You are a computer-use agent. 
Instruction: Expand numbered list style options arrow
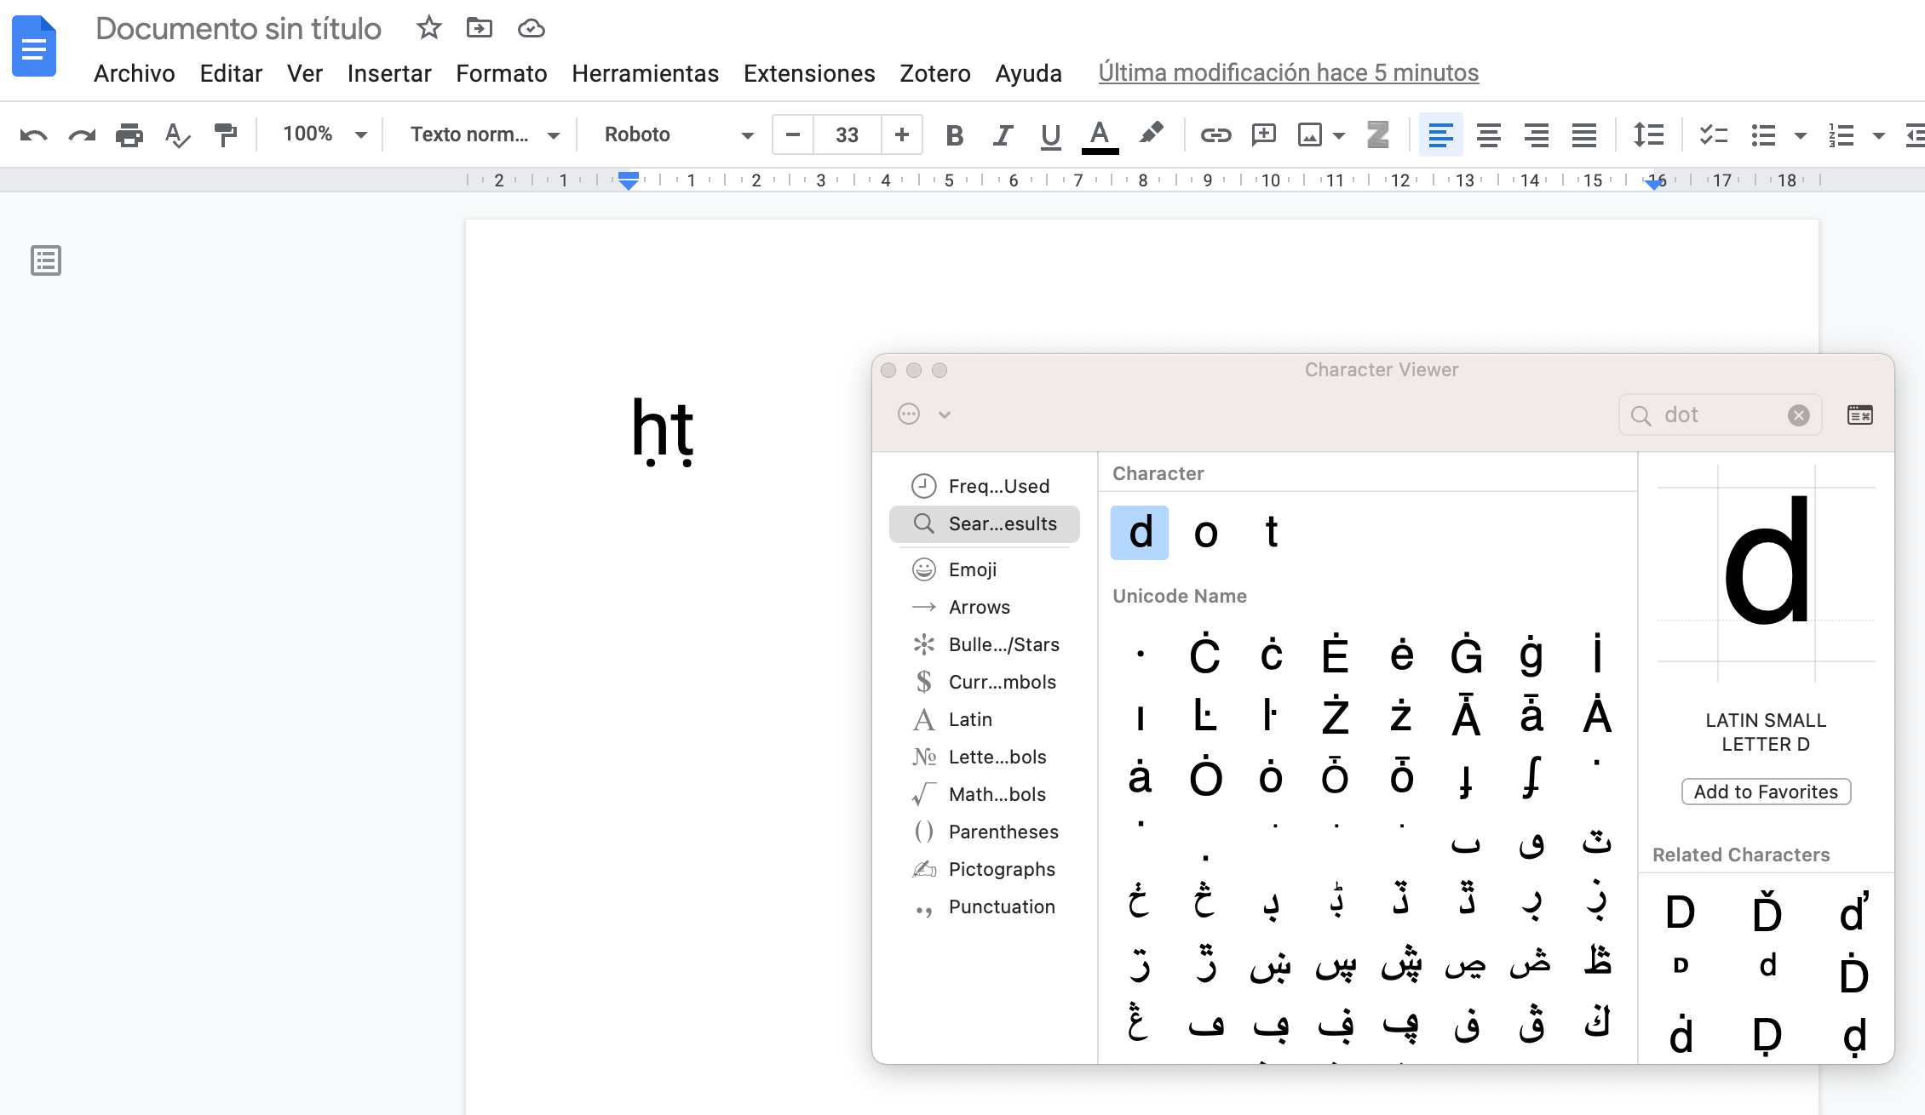click(1878, 135)
